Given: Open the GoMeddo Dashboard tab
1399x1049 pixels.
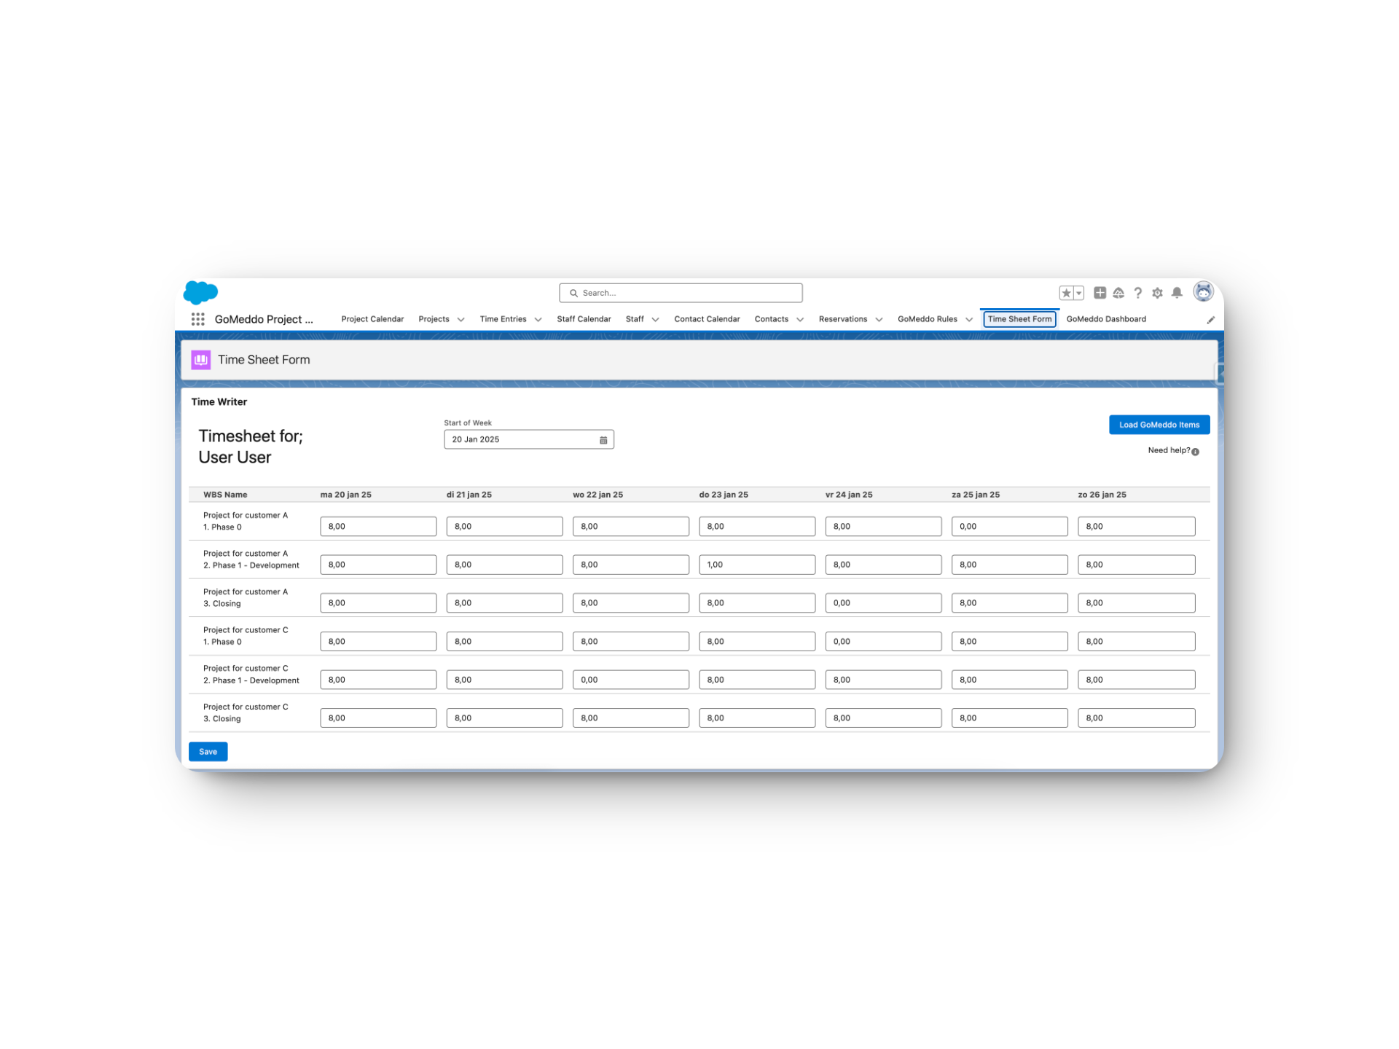Looking at the screenshot, I should coord(1105,319).
